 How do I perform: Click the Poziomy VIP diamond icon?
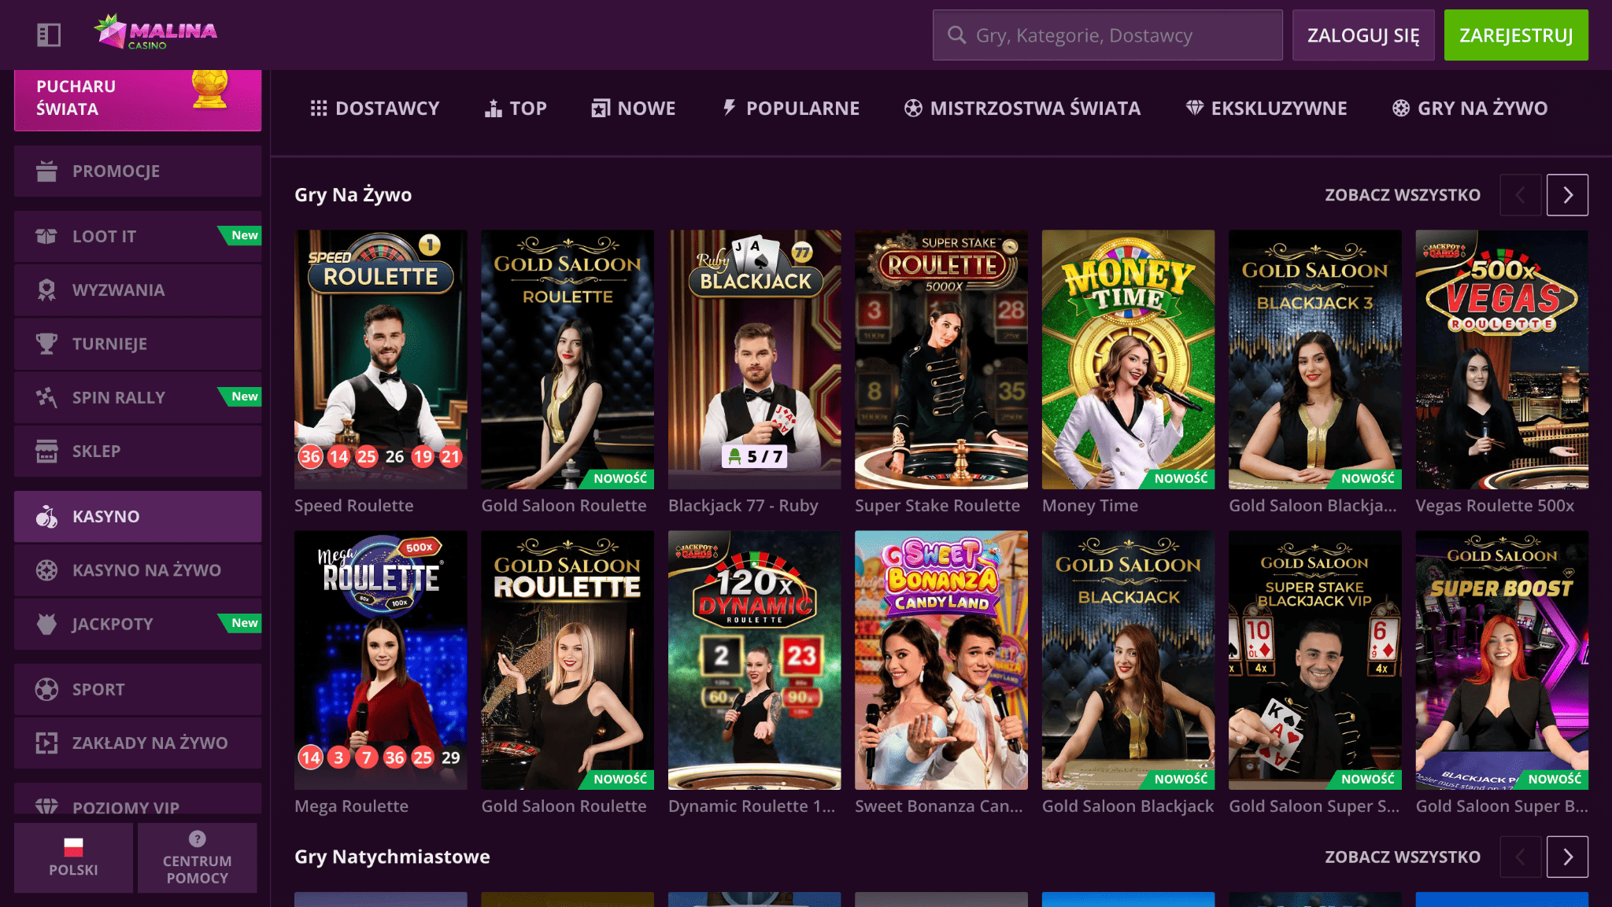pyautogui.click(x=46, y=806)
